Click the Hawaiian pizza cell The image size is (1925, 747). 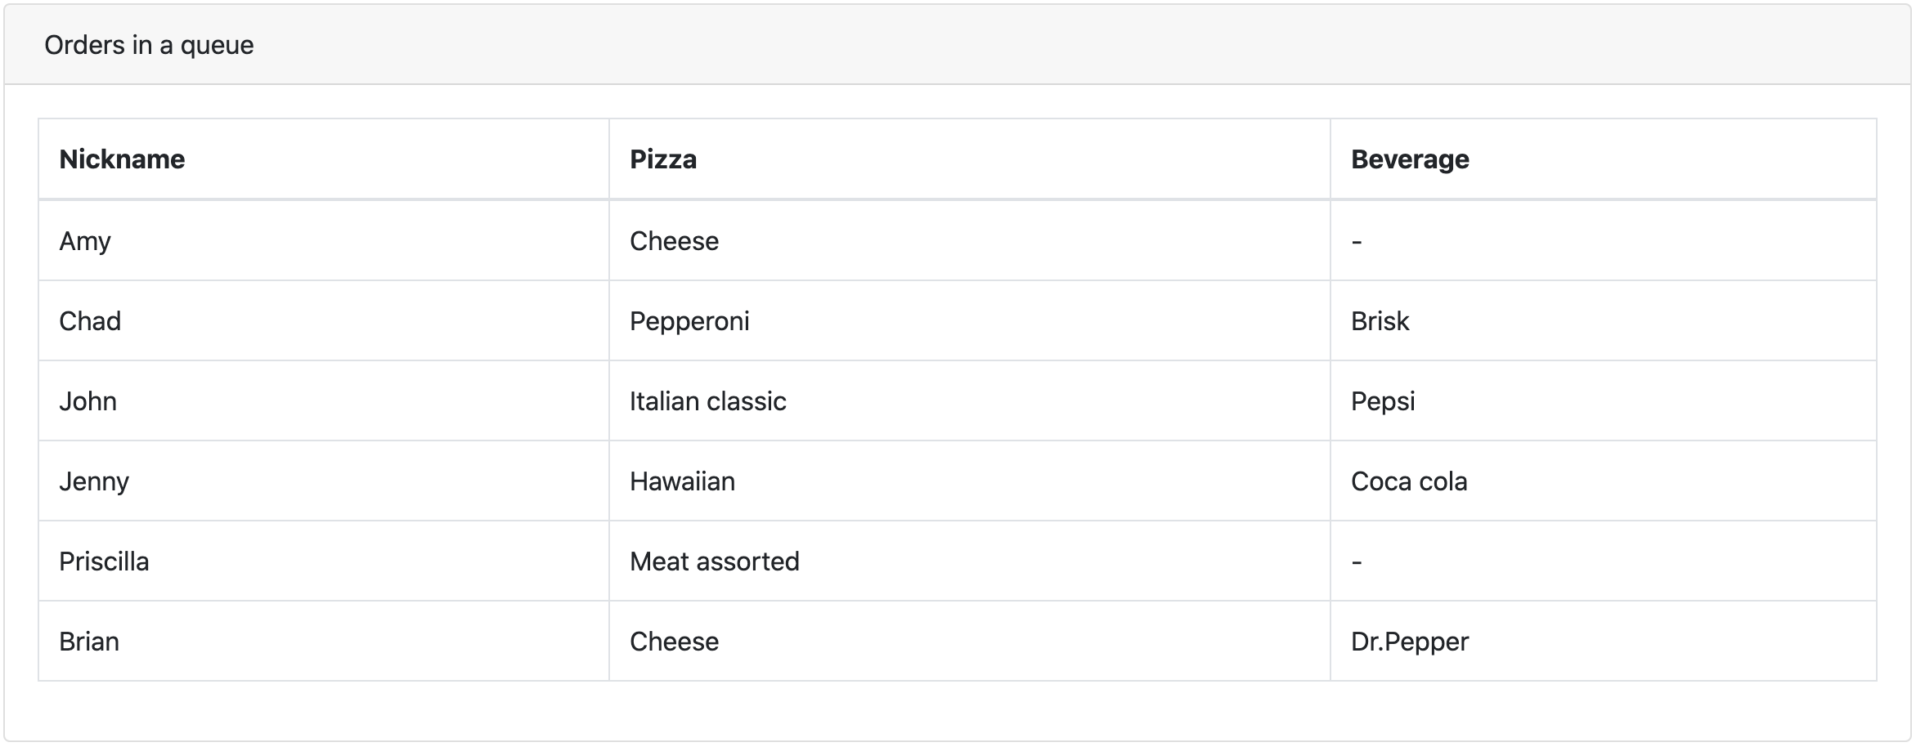click(x=682, y=481)
